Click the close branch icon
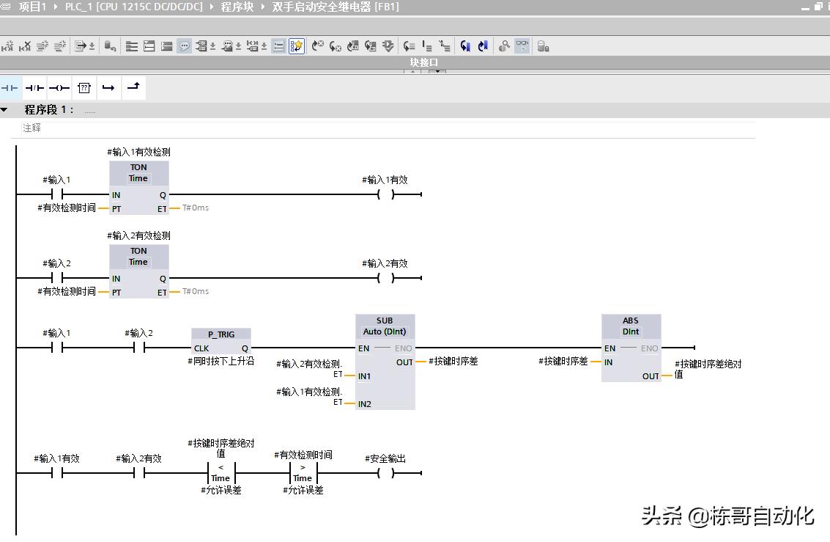 (133, 88)
